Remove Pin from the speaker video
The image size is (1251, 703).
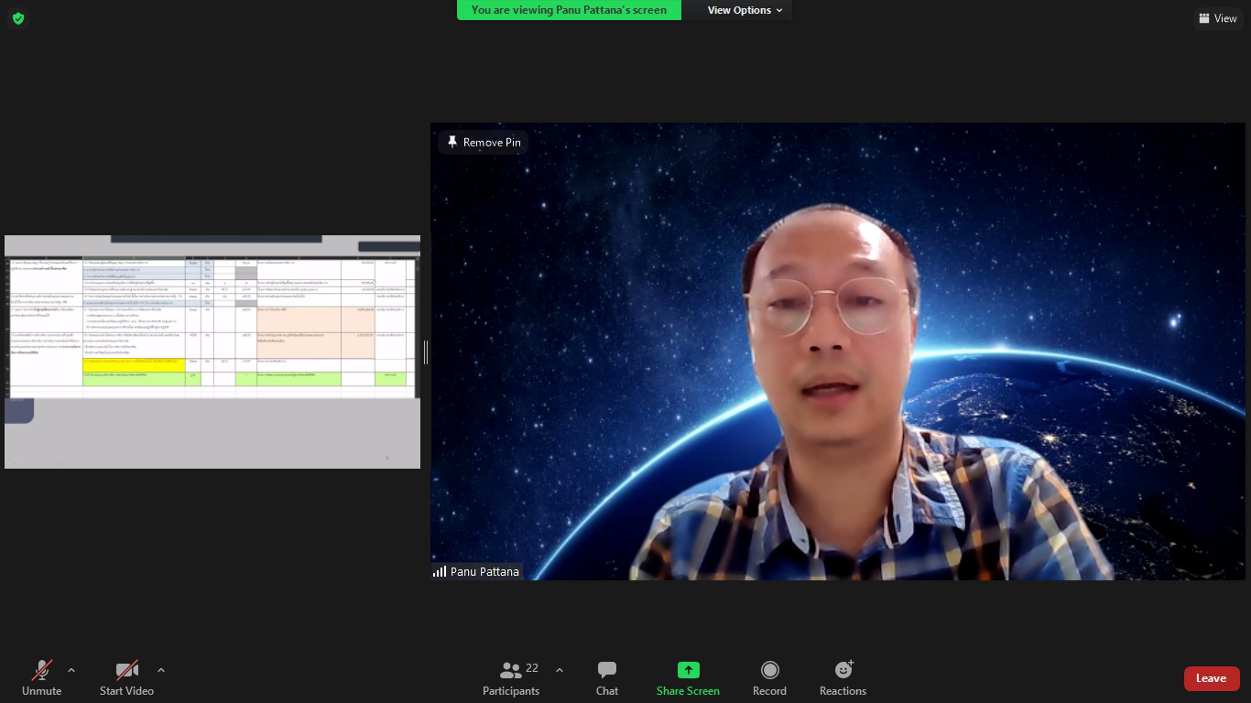[483, 143]
